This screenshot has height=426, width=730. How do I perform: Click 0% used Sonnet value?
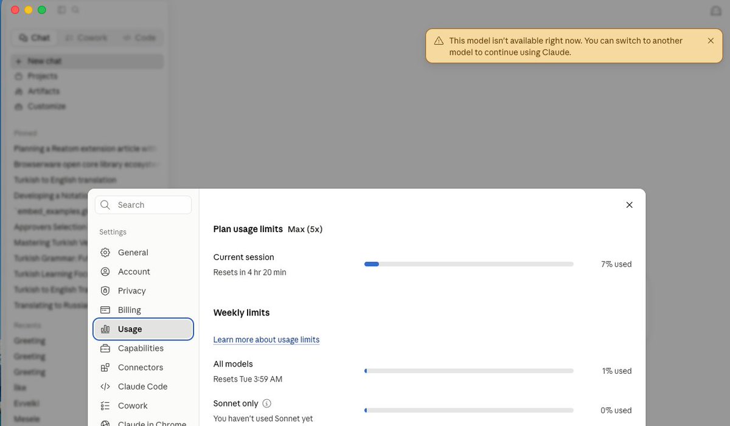pos(616,410)
